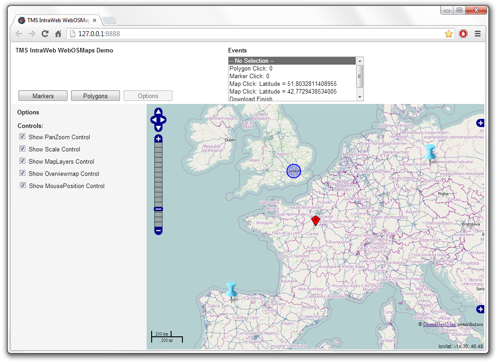Reload the page in the browser
Screen dimensions: 497x363
coord(45,34)
